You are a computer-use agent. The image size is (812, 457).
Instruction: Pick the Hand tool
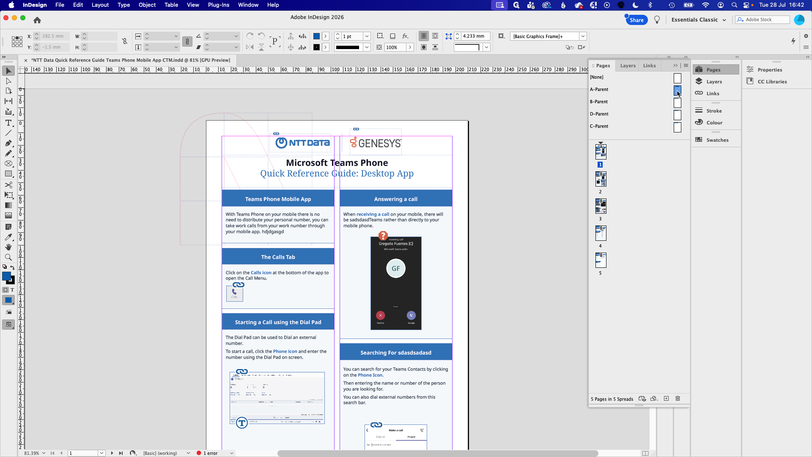[x=8, y=247]
